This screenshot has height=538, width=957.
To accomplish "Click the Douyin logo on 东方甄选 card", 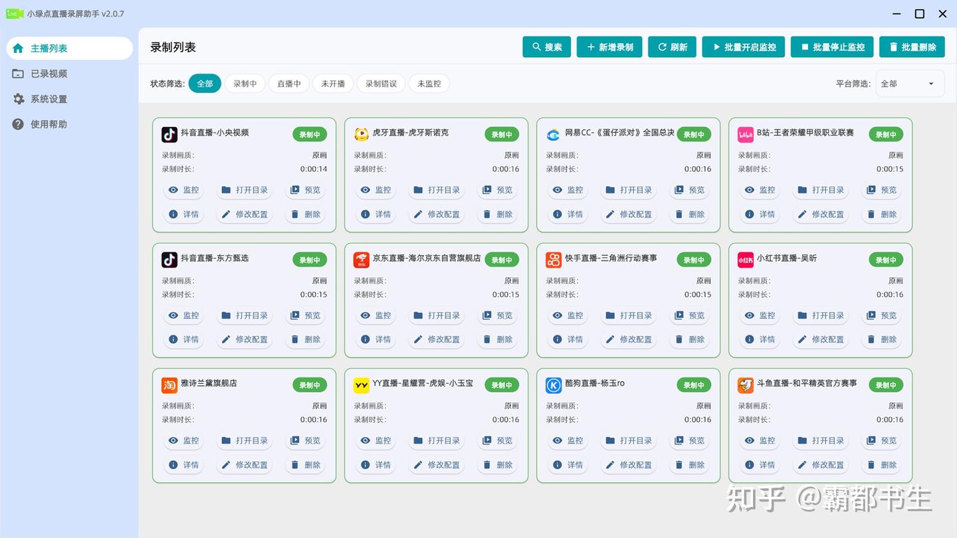I will coord(169,260).
